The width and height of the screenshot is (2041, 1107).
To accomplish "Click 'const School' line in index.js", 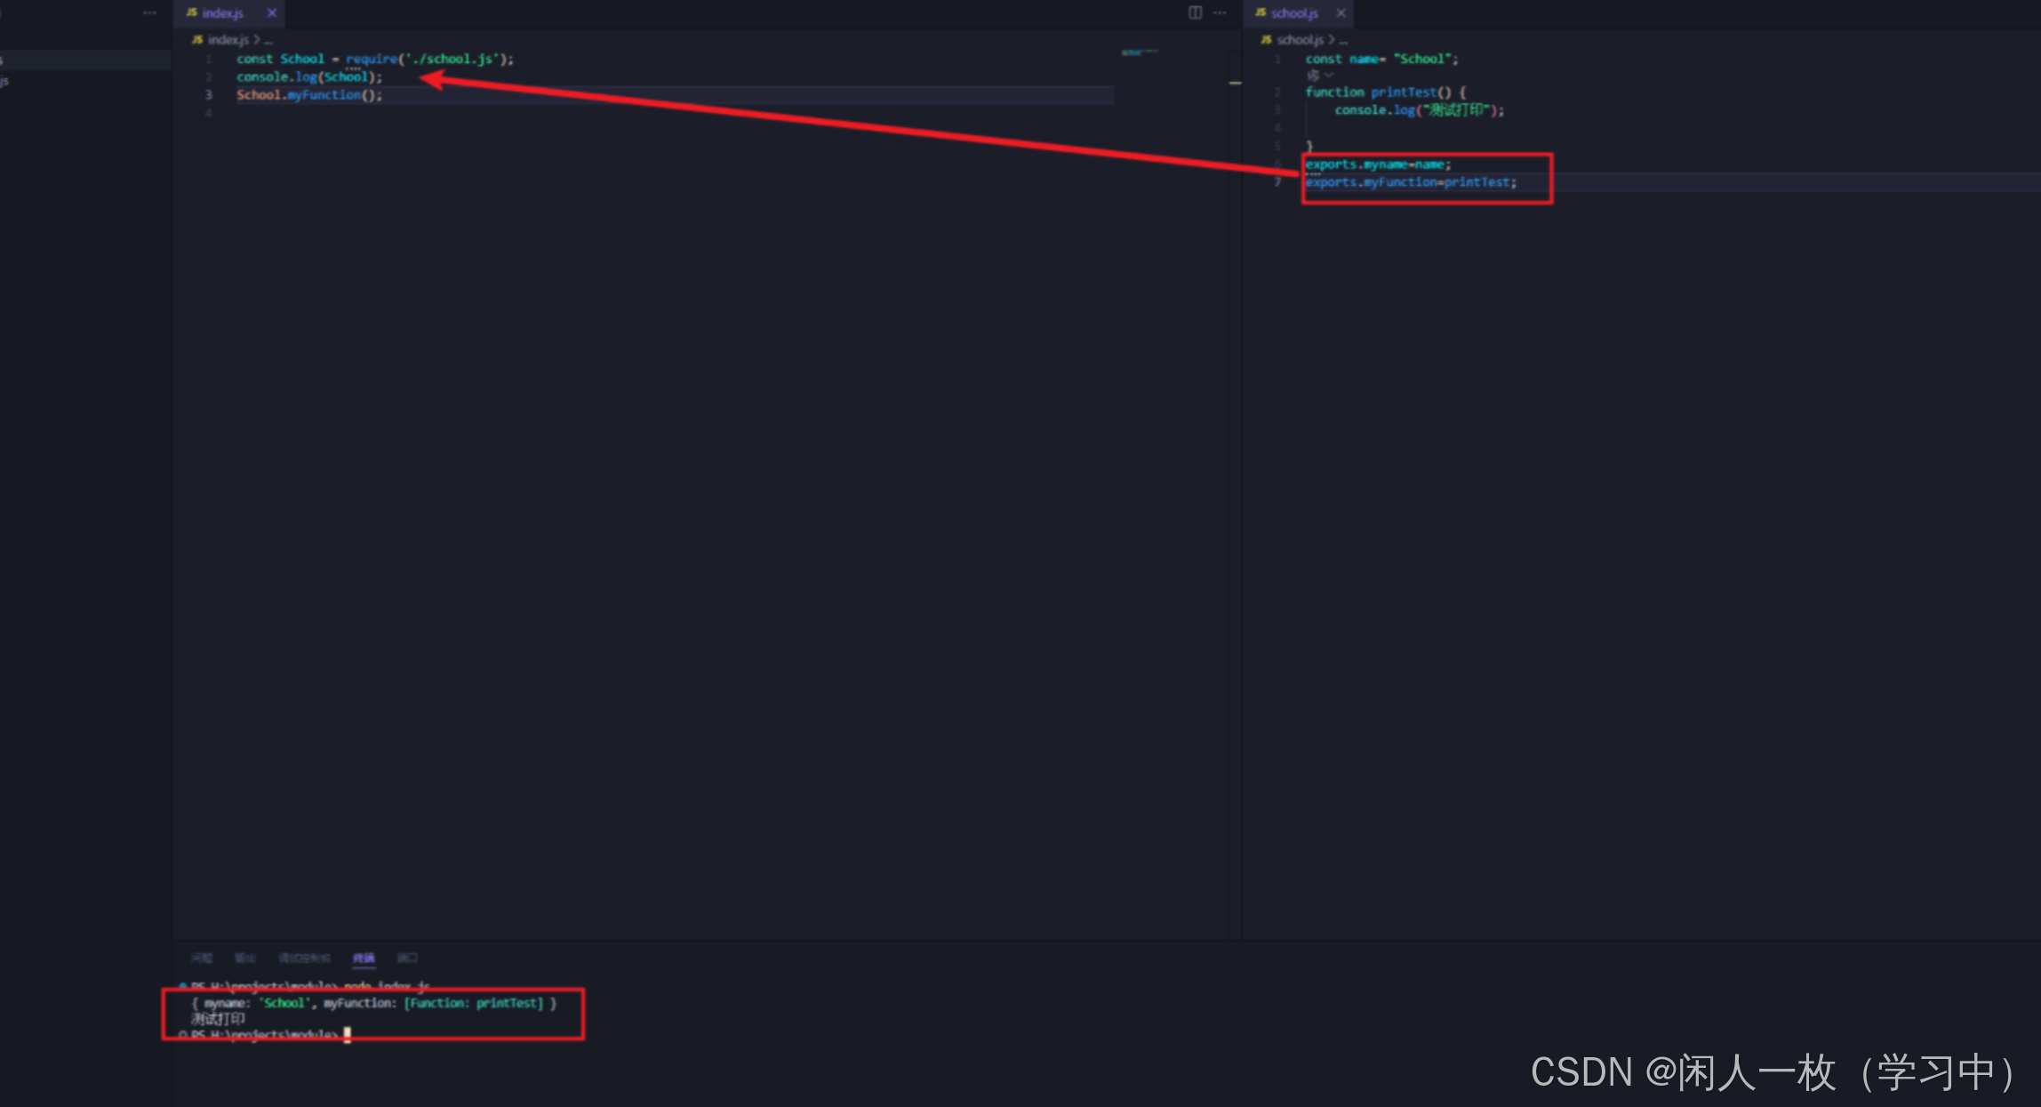I will click(x=374, y=59).
